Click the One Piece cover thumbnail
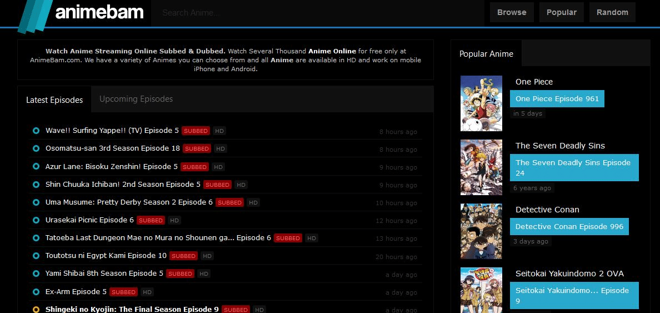This screenshot has width=660, height=313. 481,103
